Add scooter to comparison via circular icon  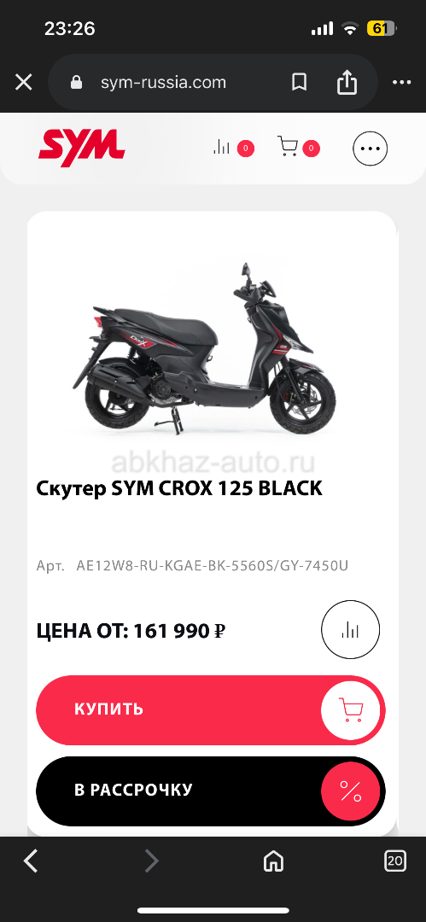350,630
